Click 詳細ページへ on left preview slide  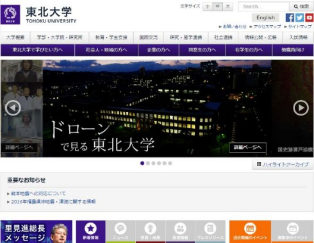click(19, 147)
